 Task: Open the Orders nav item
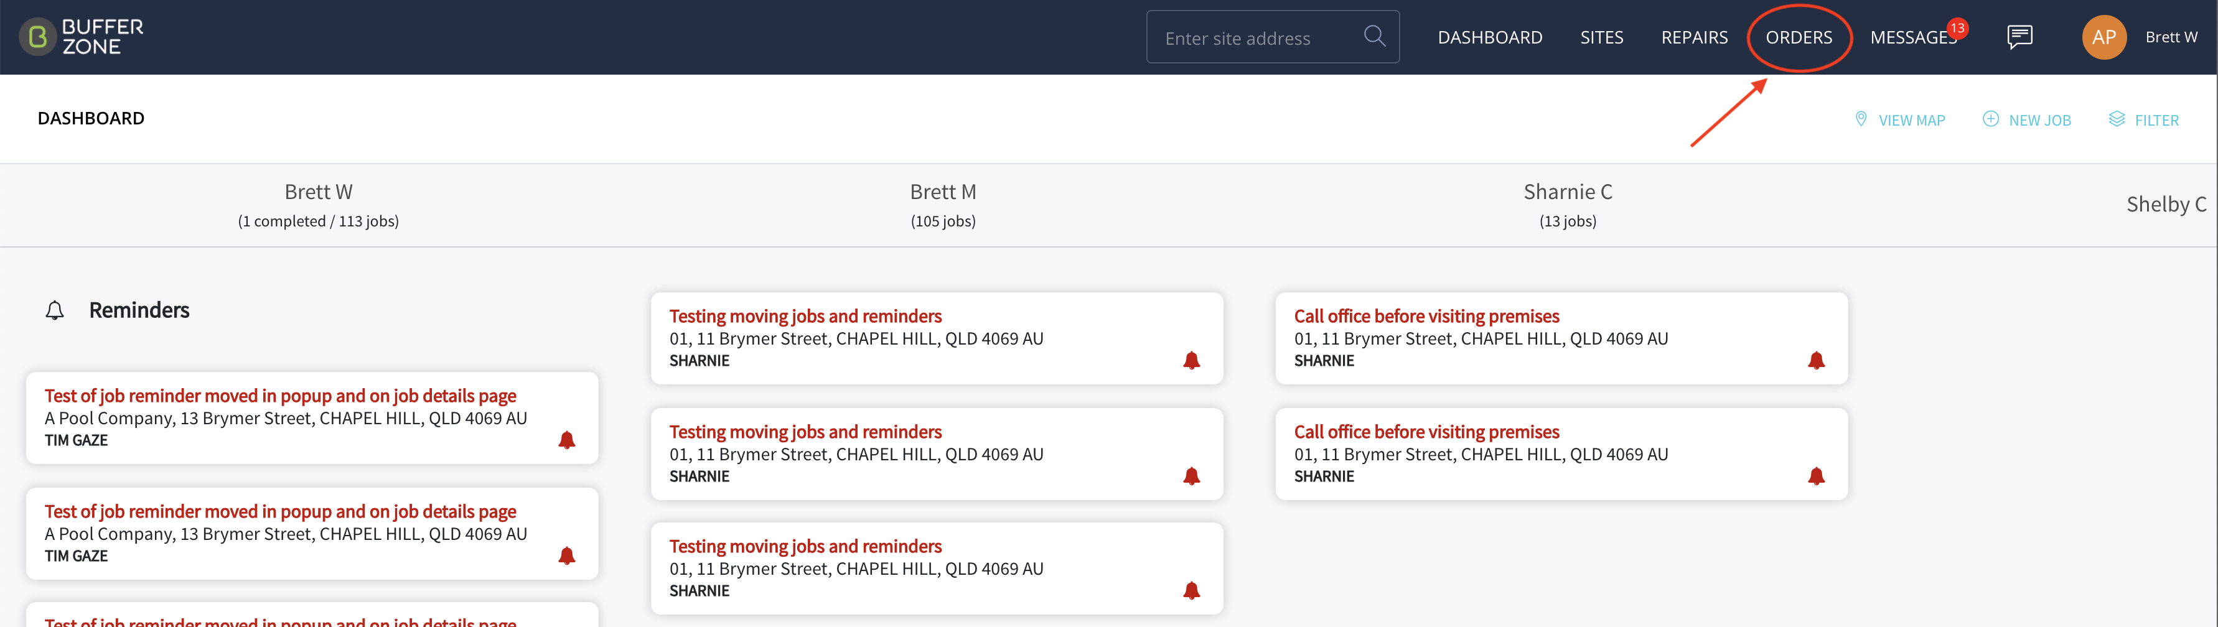pyautogui.click(x=1799, y=38)
